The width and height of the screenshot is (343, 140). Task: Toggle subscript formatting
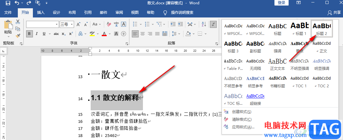pos(63,34)
